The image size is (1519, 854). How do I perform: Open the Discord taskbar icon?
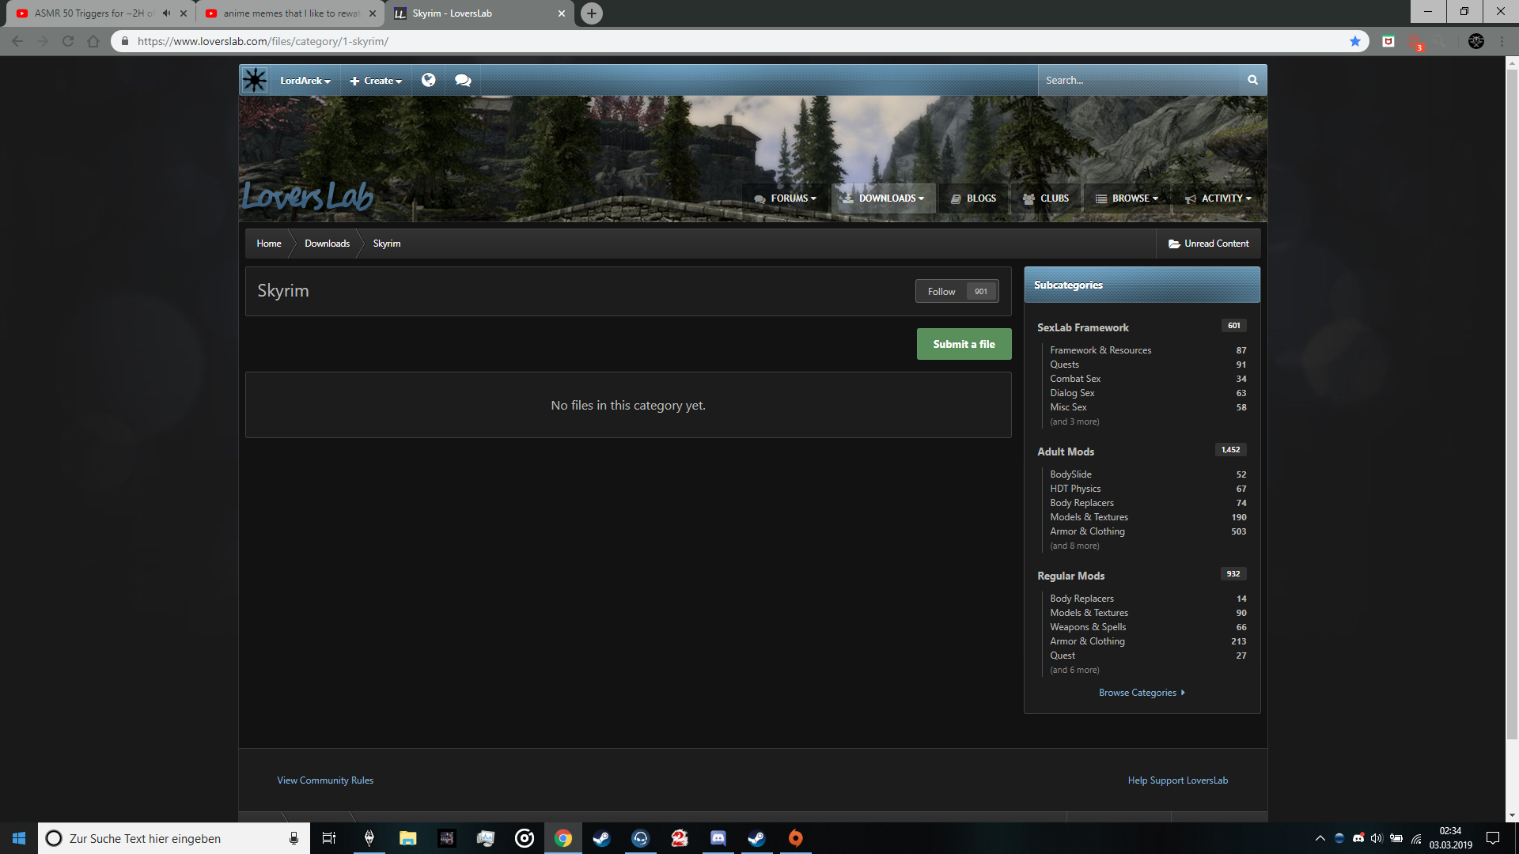point(718,838)
